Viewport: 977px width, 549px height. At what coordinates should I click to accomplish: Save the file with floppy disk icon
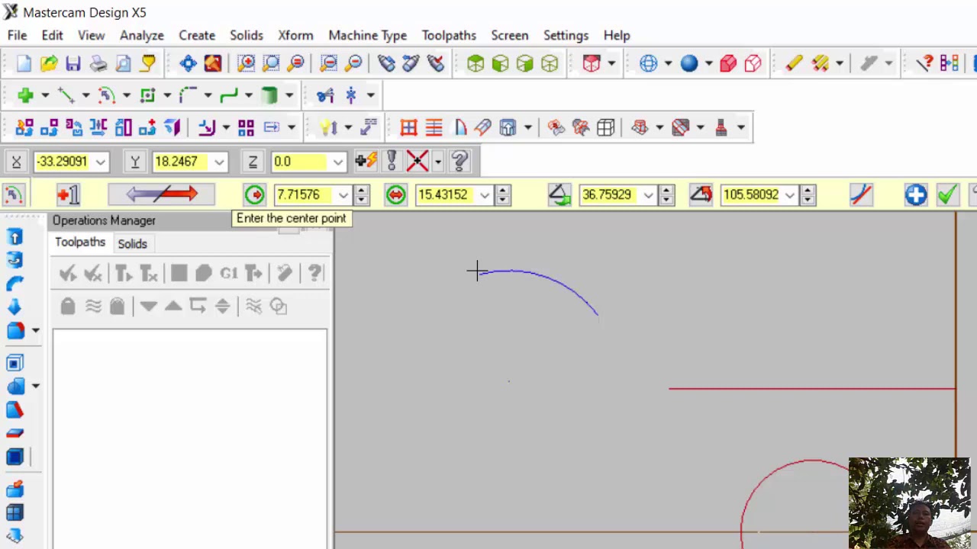tap(73, 63)
